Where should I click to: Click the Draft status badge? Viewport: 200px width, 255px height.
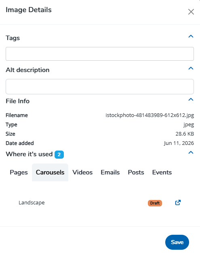pyautogui.click(x=155, y=203)
